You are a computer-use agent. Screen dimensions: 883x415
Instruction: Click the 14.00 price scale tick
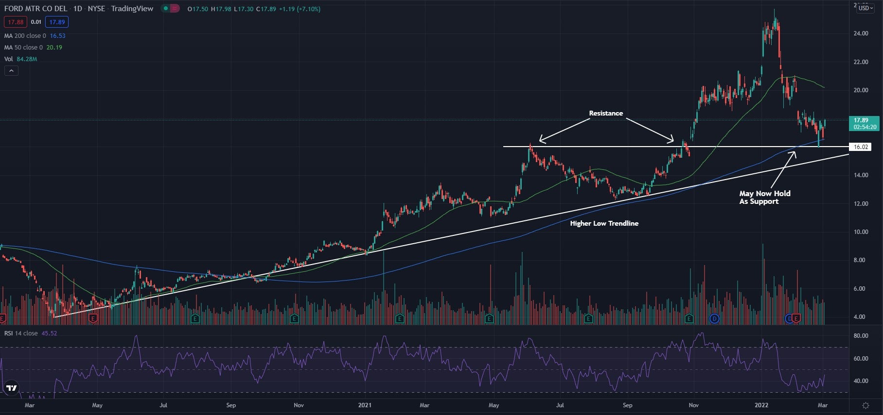click(861, 175)
